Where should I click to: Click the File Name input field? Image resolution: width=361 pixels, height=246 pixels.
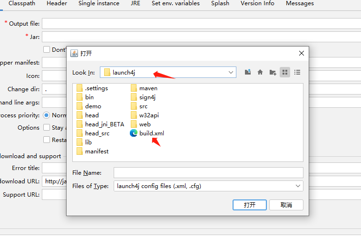208,173
